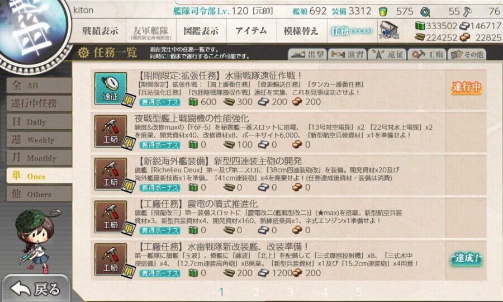This screenshot has height=302, width=503.
Task: Filter quests by 演習 exercise category
Action: point(347,54)
